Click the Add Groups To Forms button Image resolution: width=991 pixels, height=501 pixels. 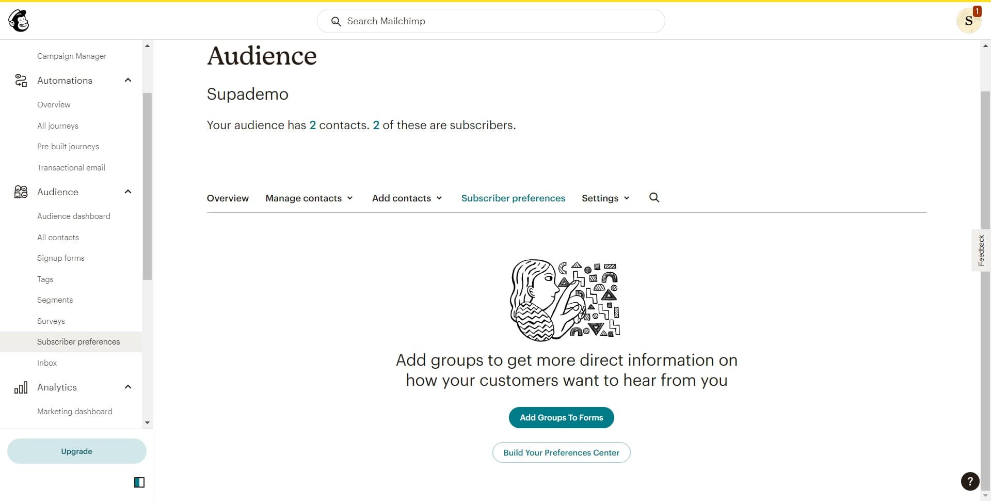(561, 417)
